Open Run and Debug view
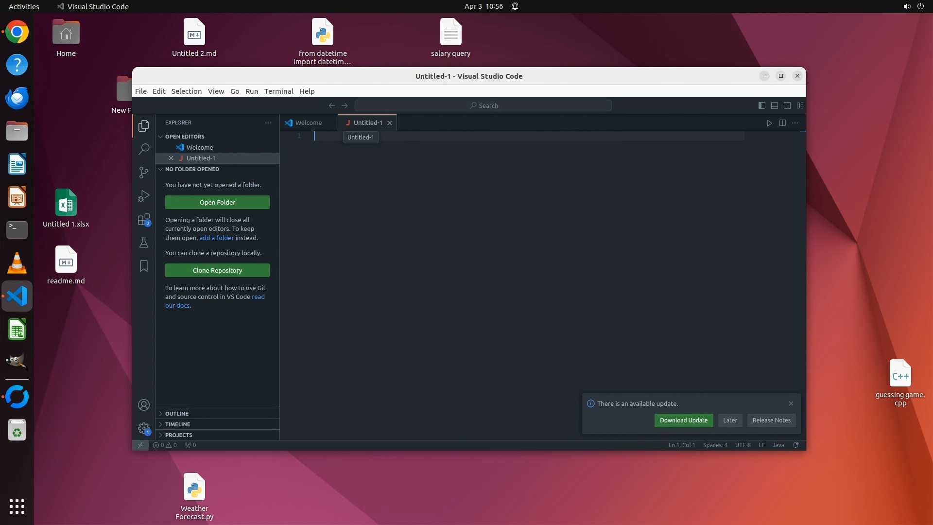 pos(143,196)
